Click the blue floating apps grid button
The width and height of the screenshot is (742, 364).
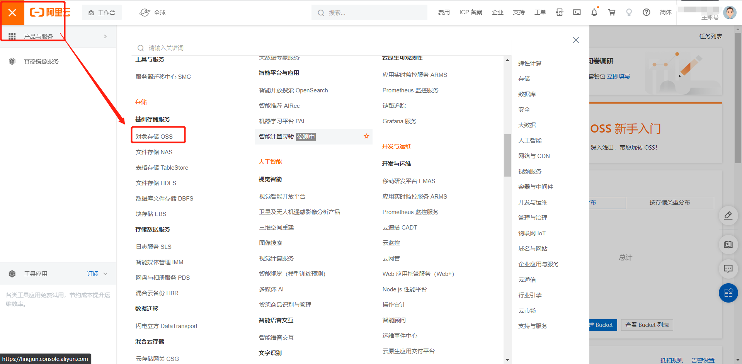tap(728, 293)
